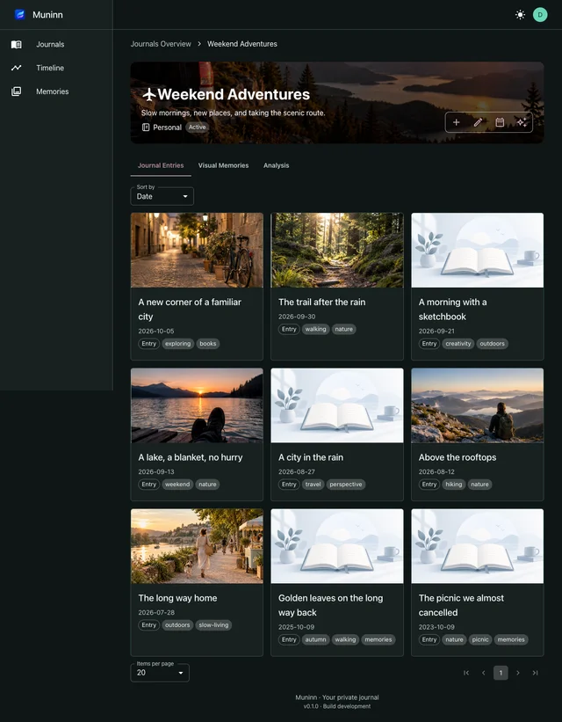Viewport: 562px width, 722px height.
Task: Click the Muninn logo icon
Action: (x=19, y=15)
